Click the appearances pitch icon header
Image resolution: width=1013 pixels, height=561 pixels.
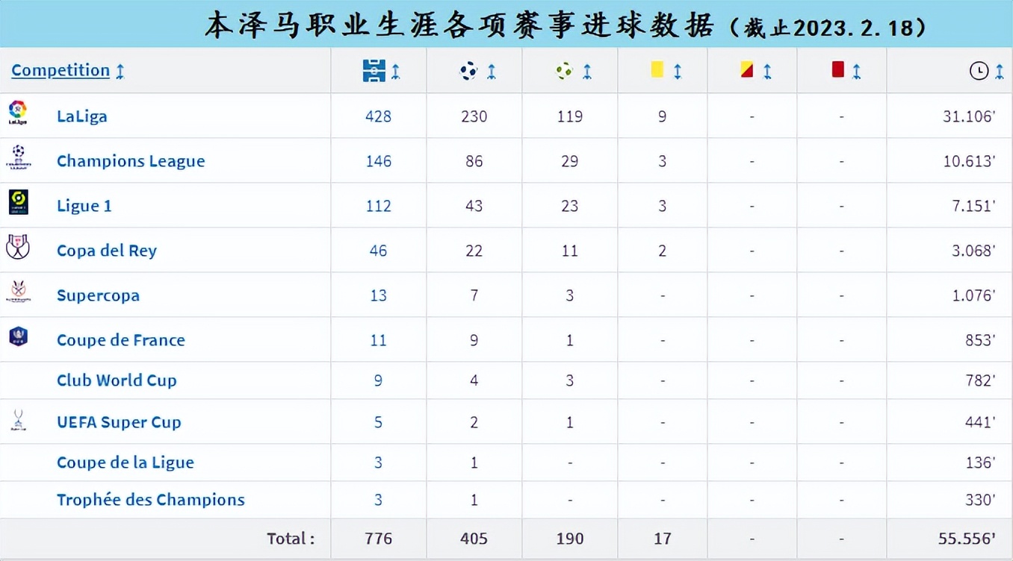(374, 71)
